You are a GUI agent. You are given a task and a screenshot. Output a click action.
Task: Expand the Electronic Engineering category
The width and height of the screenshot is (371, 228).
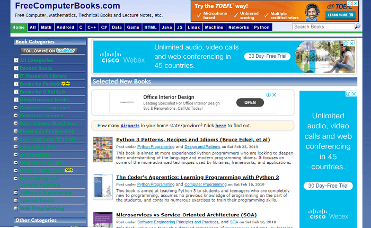tap(16, 131)
